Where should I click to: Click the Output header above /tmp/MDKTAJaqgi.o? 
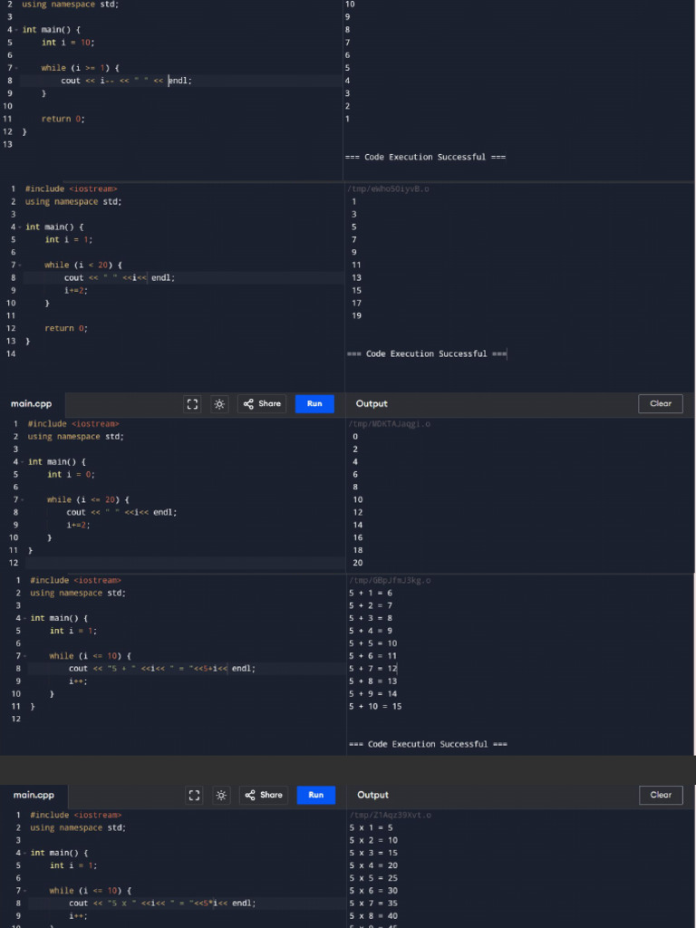click(372, 404)
